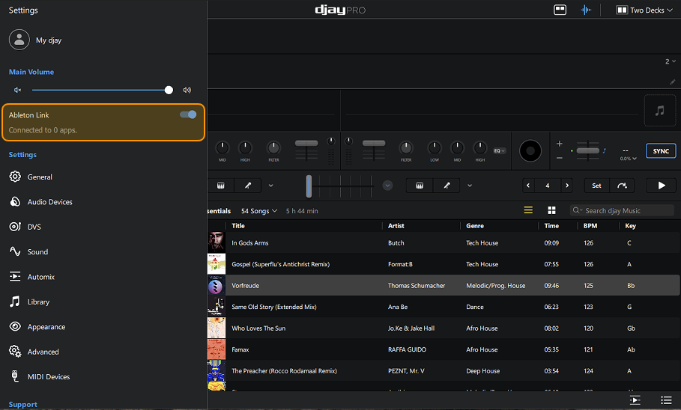Expand the 54 Songs dropdown
The width and height of the screenshot is (681, 410).
pos(259,211)
